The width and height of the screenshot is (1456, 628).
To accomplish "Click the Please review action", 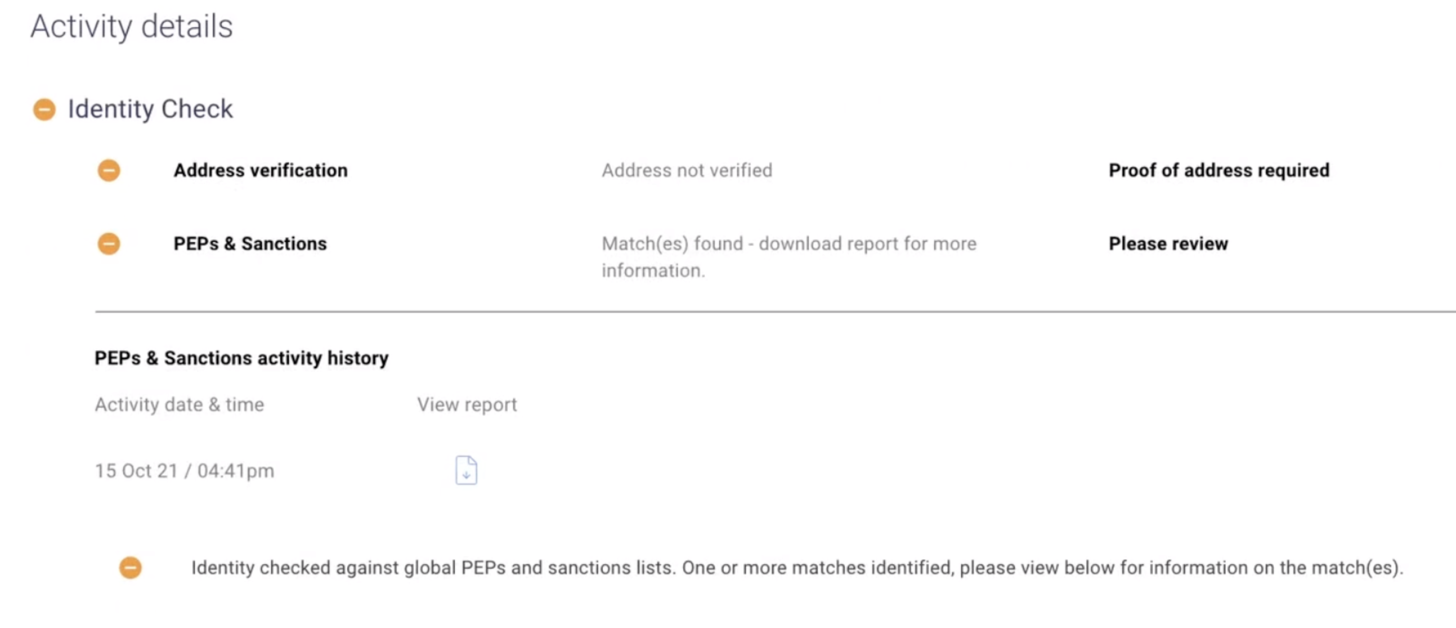I will (x=1168, y=244).
